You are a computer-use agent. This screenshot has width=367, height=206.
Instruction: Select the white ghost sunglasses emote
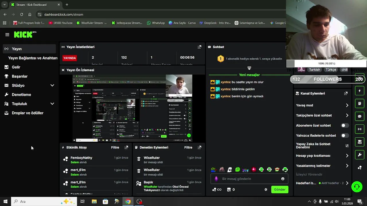pos(230,169)
